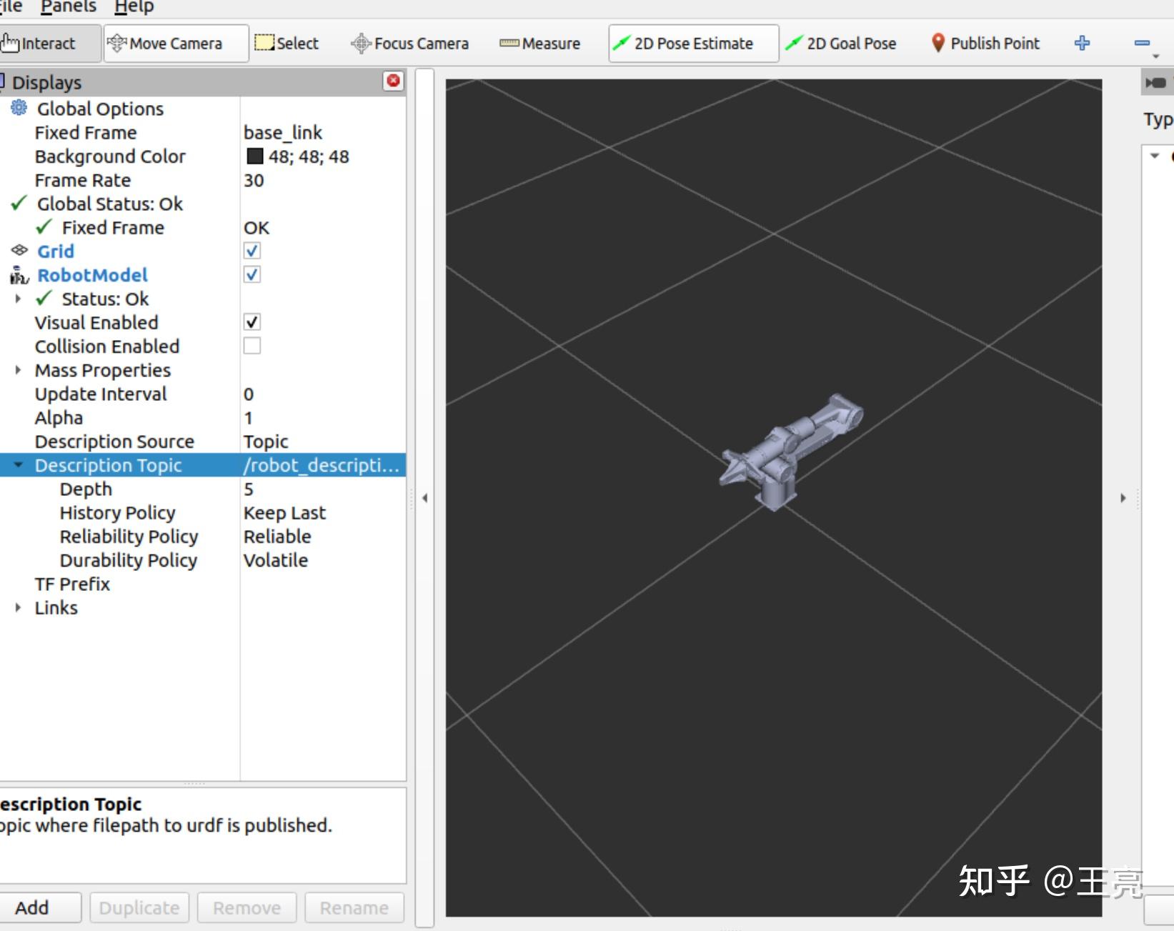Image resolution: width=1174 pixels, height=931 pixels.
Task: Click the blue minus remove-tool icon
Action: pyautogui.click(x=1142, y=44)
